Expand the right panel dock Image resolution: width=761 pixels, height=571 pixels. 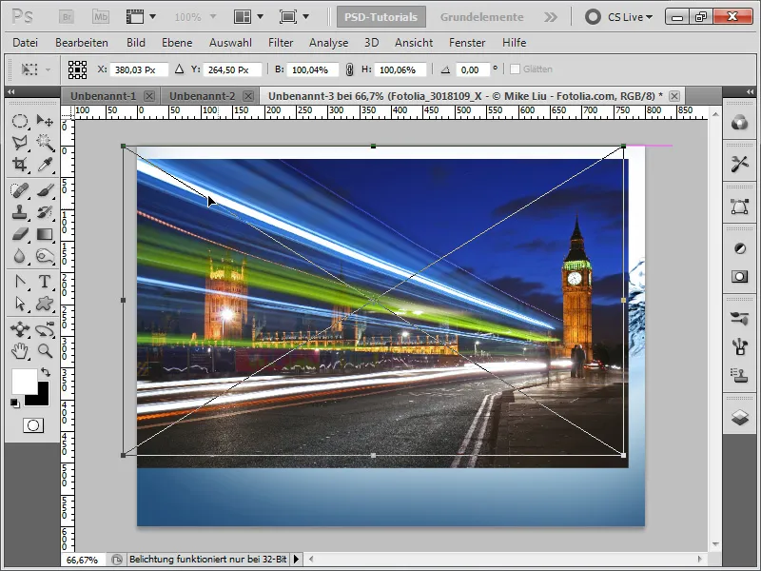click(x=751, y=91)
